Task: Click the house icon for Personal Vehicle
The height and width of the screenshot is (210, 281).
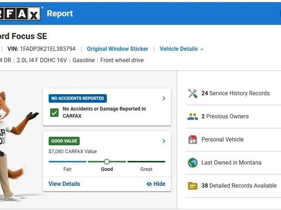Action: click(x=192, y=139)
